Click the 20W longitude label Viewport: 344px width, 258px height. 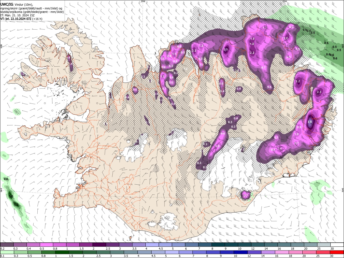pos(143,1)
